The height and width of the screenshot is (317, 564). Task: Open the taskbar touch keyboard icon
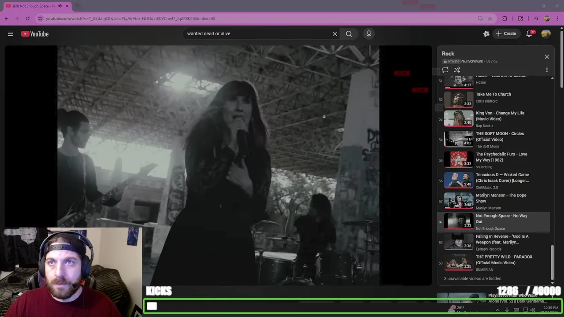pos(516,310)
